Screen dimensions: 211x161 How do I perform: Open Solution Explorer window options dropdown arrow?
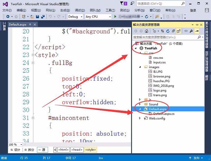[193, 25]
